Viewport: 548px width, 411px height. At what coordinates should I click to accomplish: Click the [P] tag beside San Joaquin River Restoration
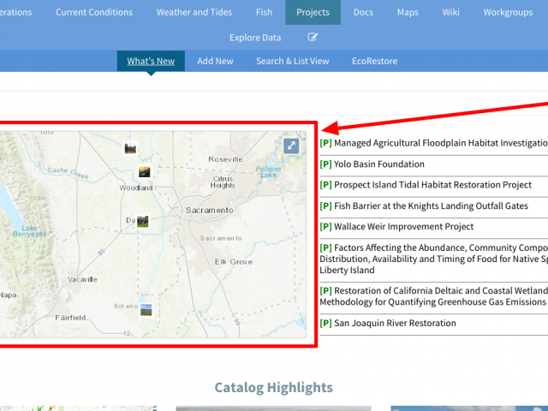pos(325,324)
